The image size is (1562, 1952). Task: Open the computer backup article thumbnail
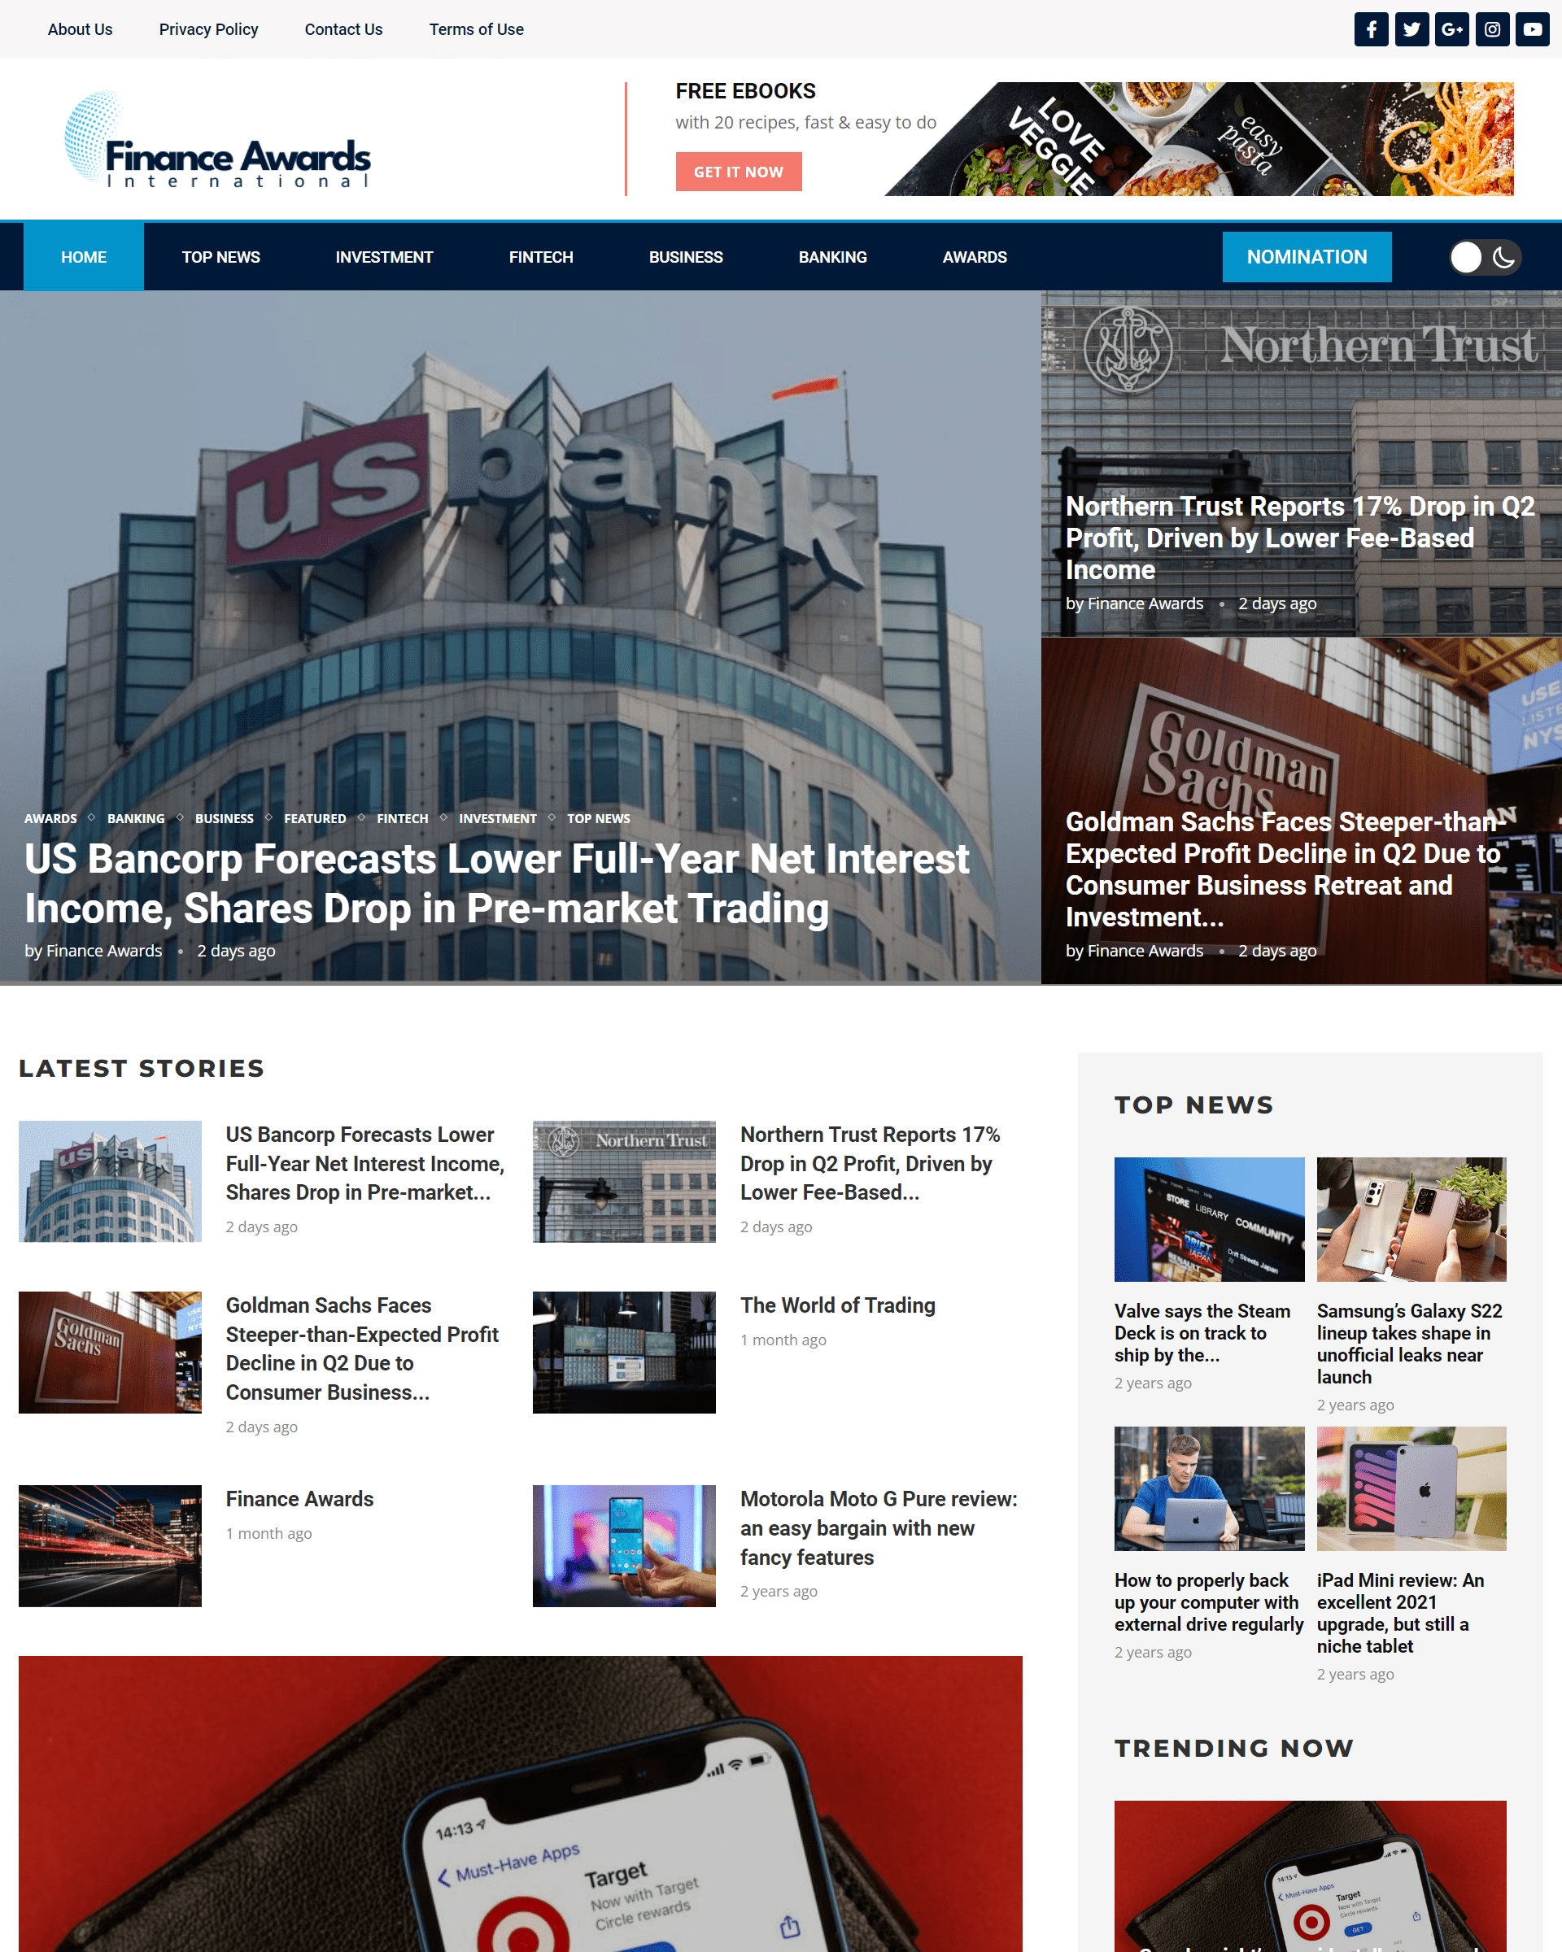pyautogui.click(x=1209, y=1488)
